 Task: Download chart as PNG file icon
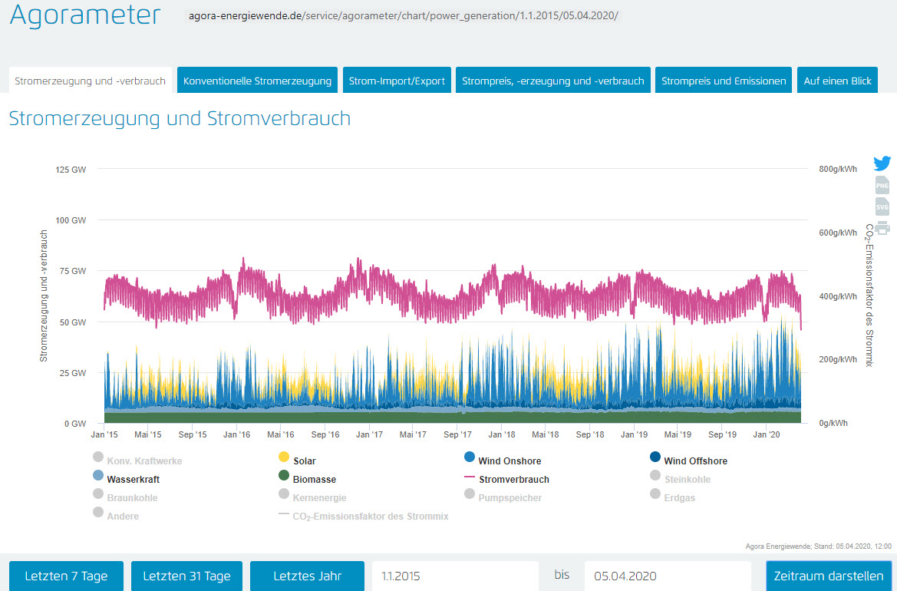[882, 185]
